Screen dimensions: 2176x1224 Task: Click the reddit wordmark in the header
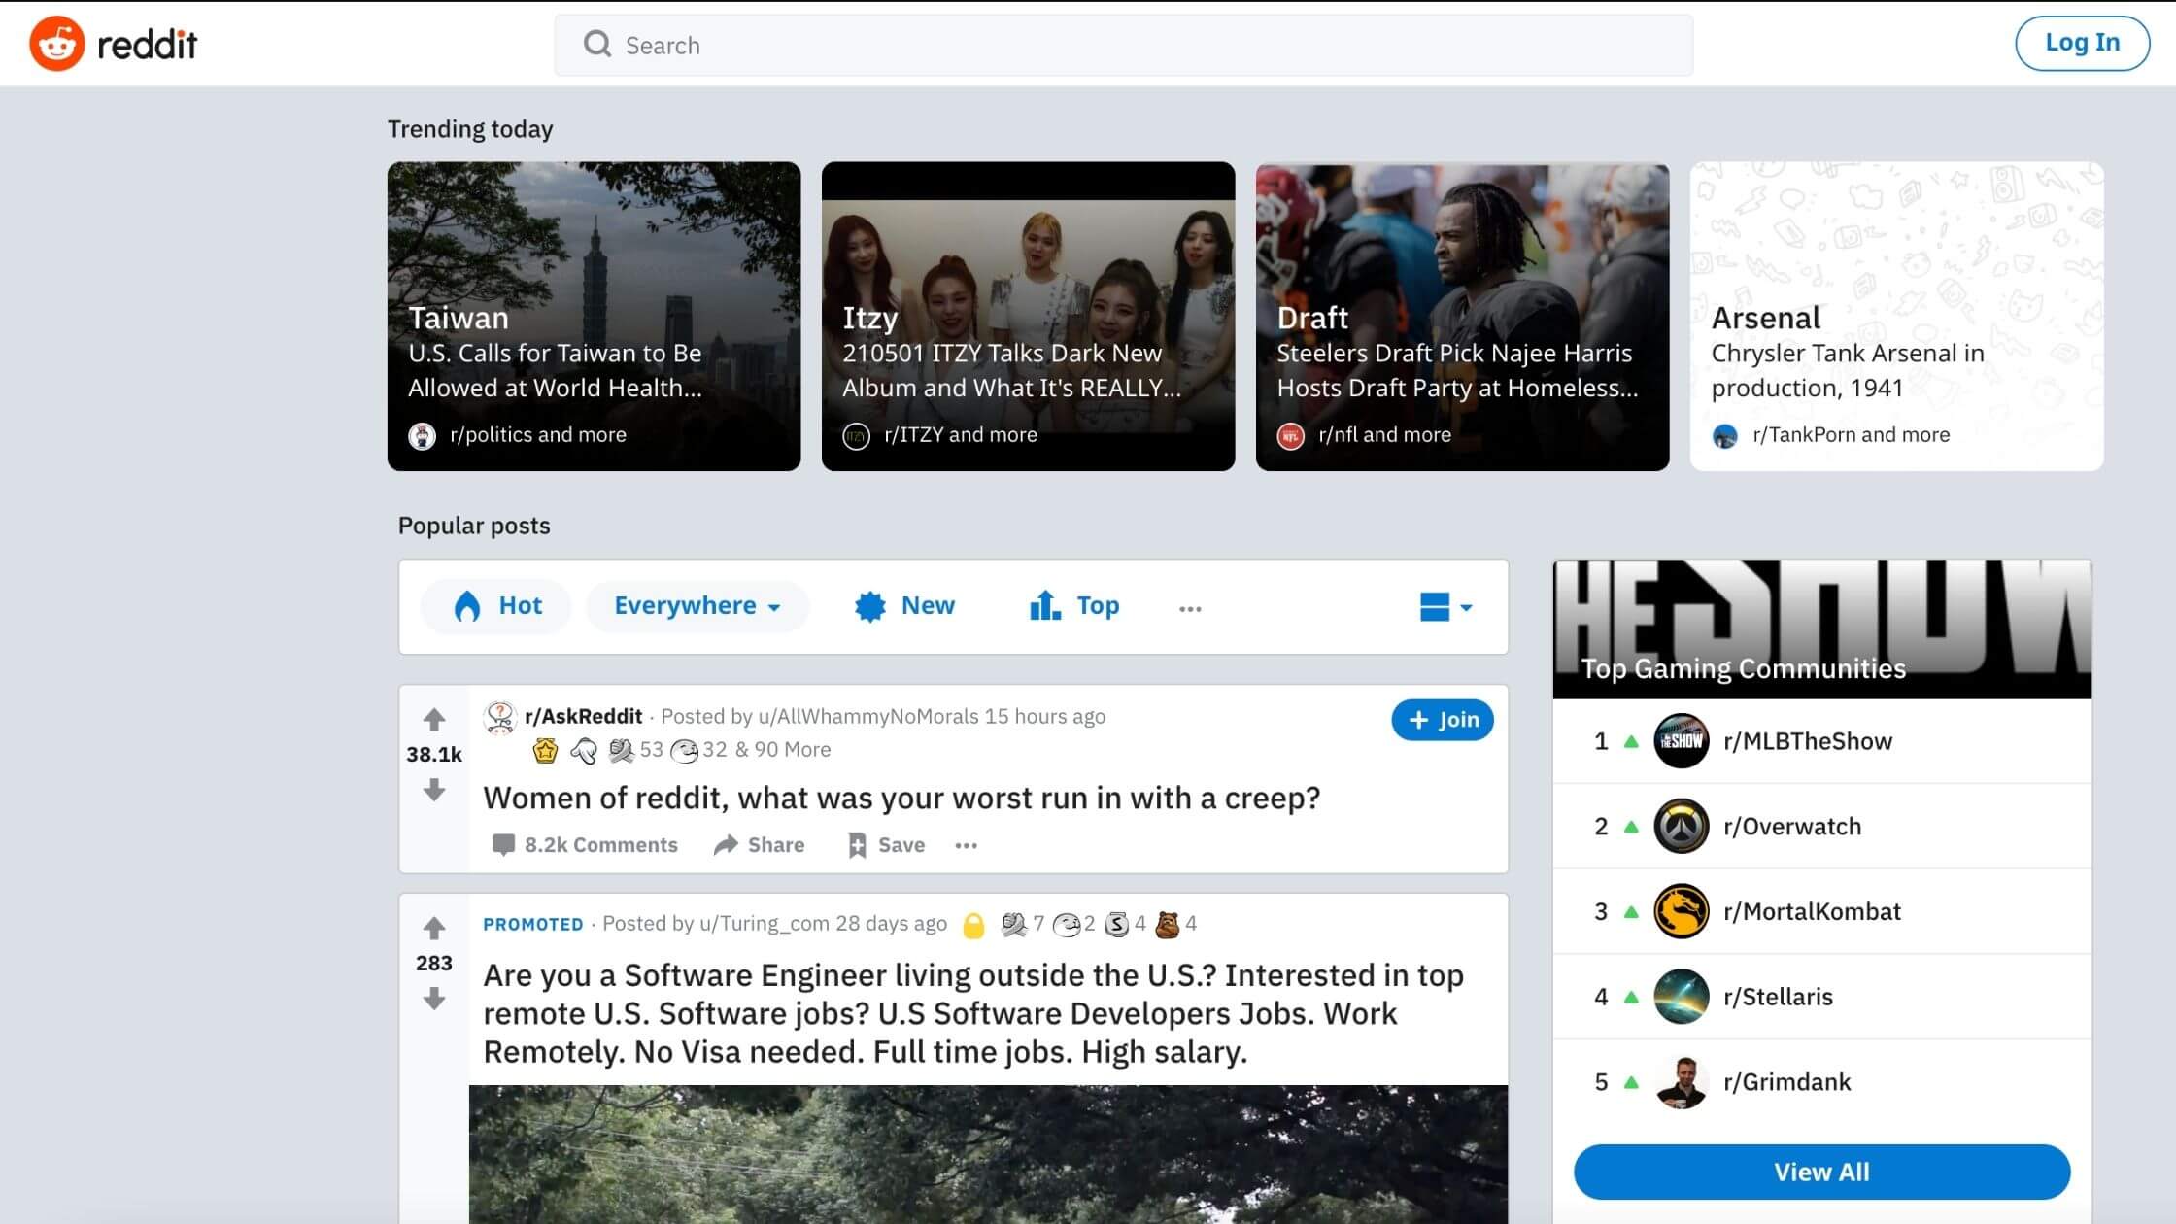[x=148, y=45]
